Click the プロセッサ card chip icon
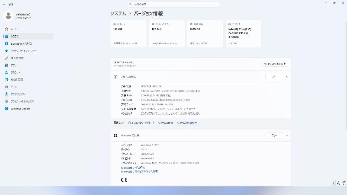Screen dimensions: 347x195 coord(229,24)
